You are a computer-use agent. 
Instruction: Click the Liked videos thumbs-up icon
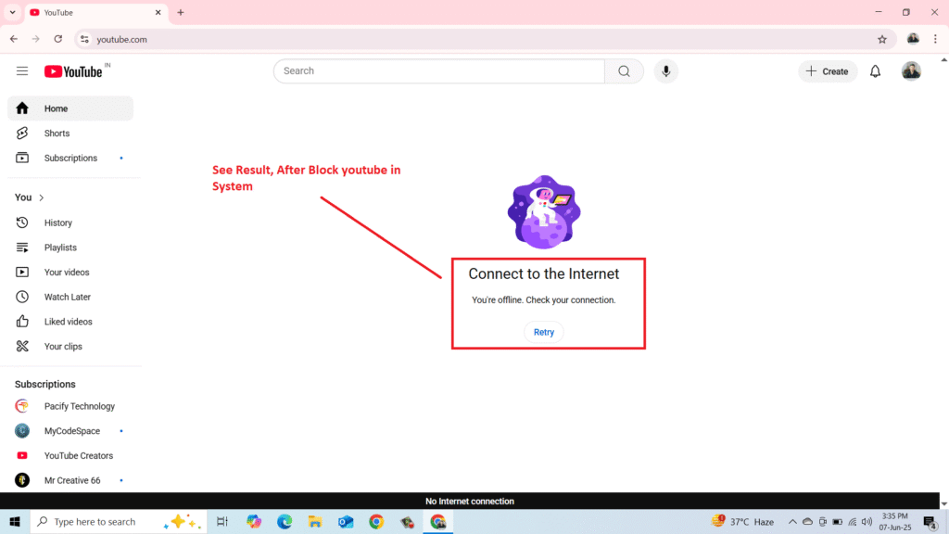coord(22,322)
